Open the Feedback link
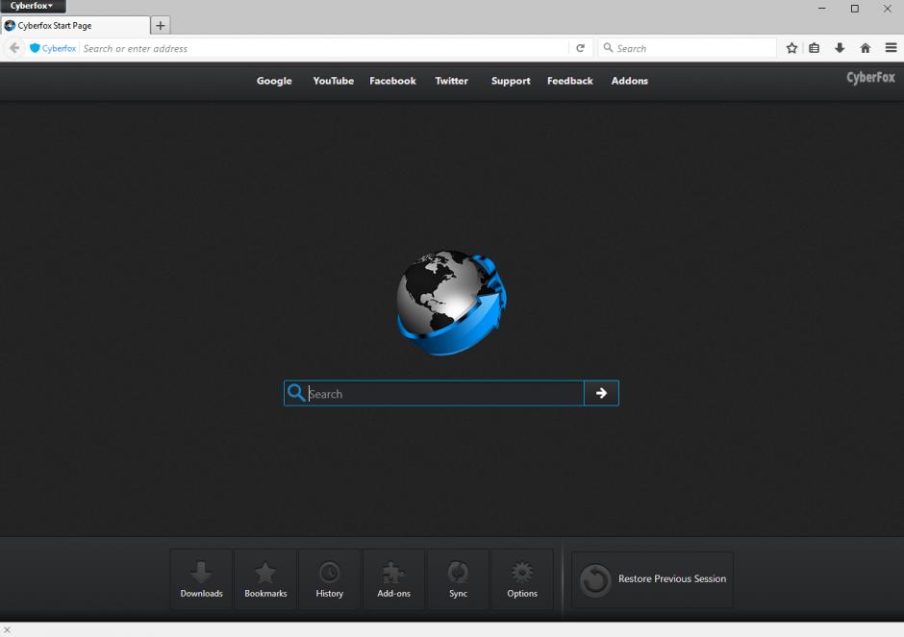Screen dimensions: 904x637 point(569,81)
